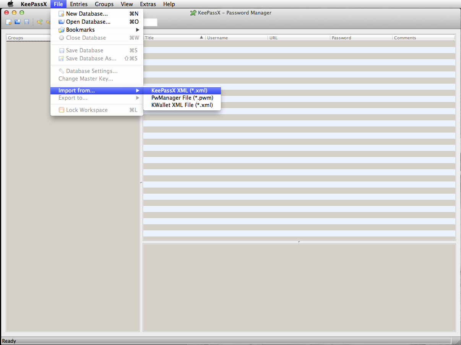The image size is (461, 345).
Task: Open the Extras menu
Action: click(x=148, y=4)
